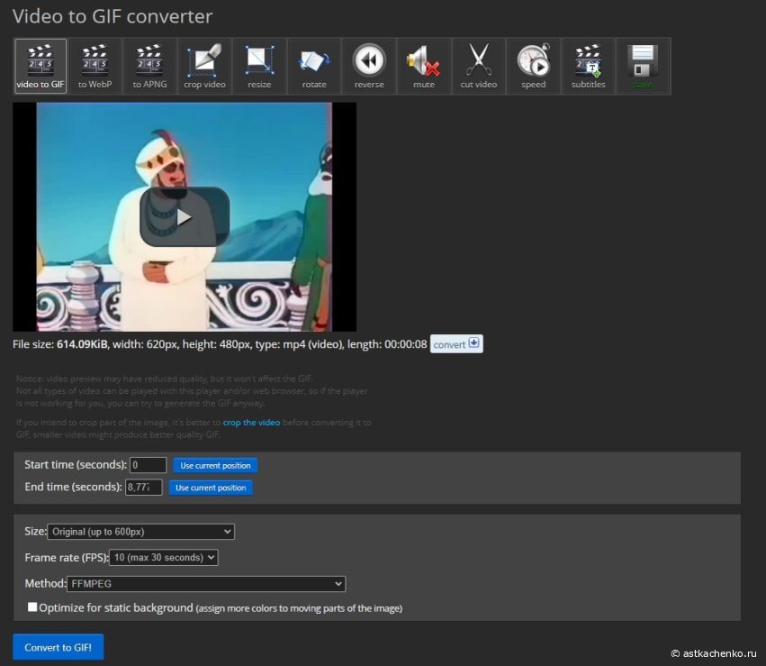The width and height of the screenshot is (766, 666).
Task: Open the Method dropdown showing FFMPEG
Action: [205, 583]
